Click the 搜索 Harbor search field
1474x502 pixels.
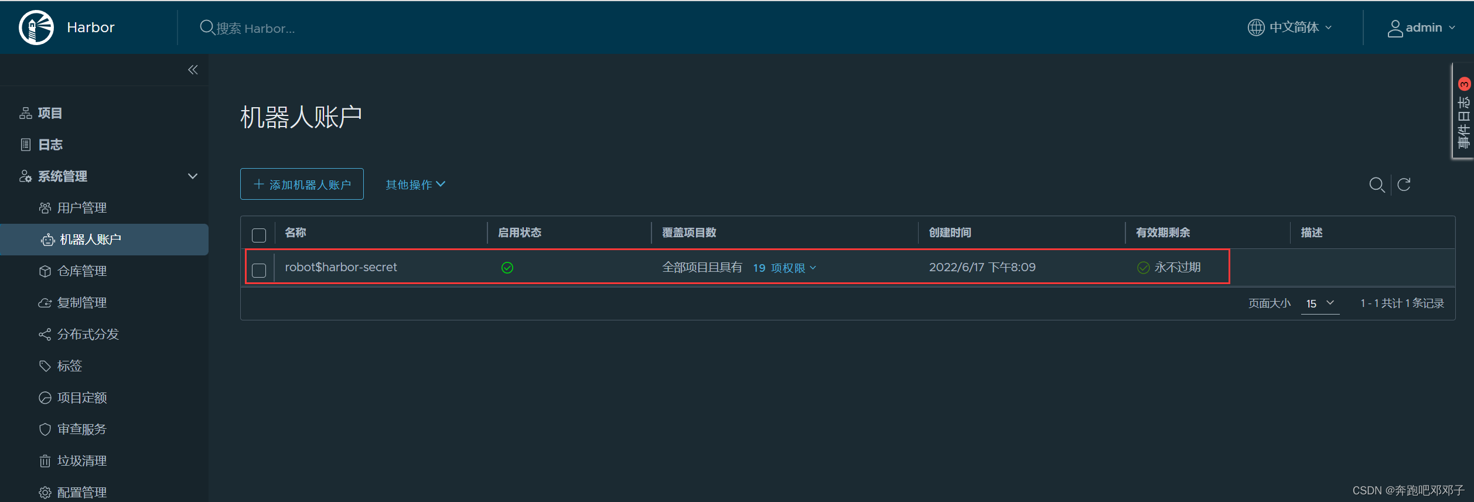click(255, 28)
